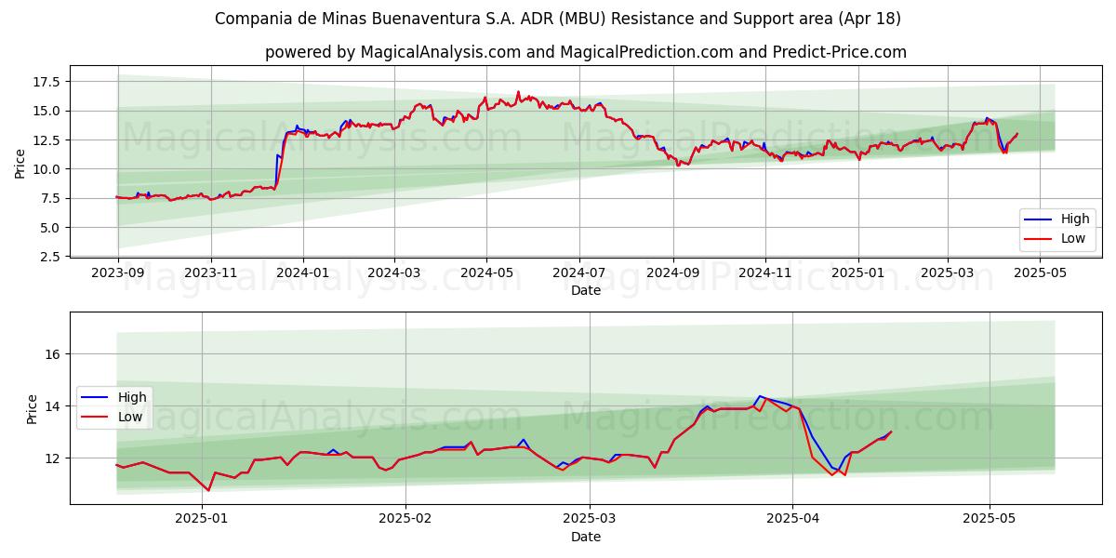The image size is (1116, 558).
Task: Click 'Low' in the top chart legend
Action: (1074, 238)
